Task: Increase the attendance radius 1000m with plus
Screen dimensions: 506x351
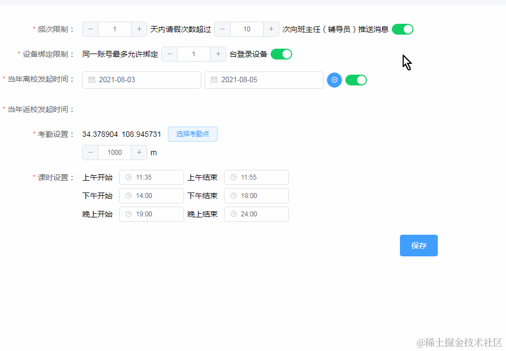Action: tap(139, 152)
